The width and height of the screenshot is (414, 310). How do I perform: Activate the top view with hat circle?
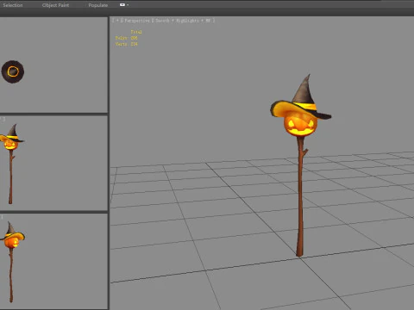click(x=53, y=65)
